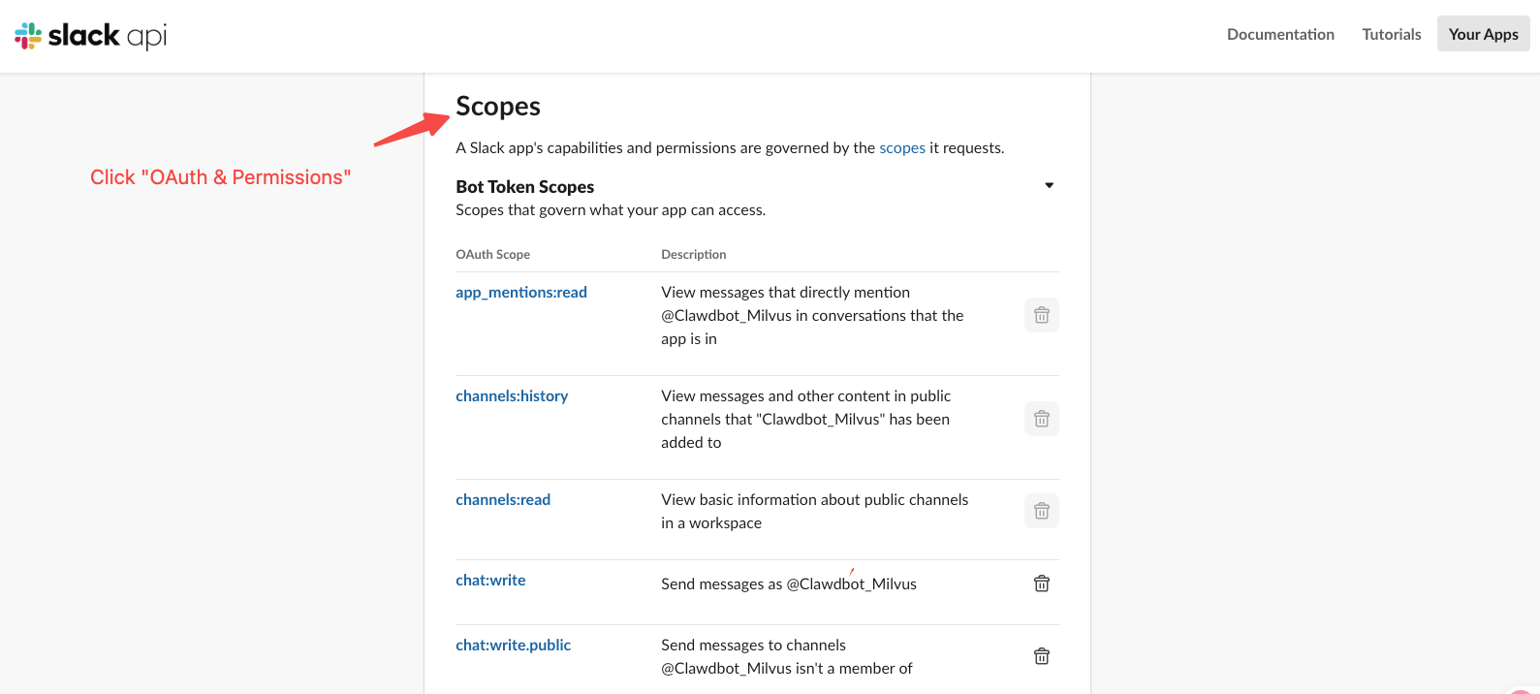Collapse the Bot Token Scopes section
The height and width of the screenshot is (694, 1540).
coord(1049,185)
